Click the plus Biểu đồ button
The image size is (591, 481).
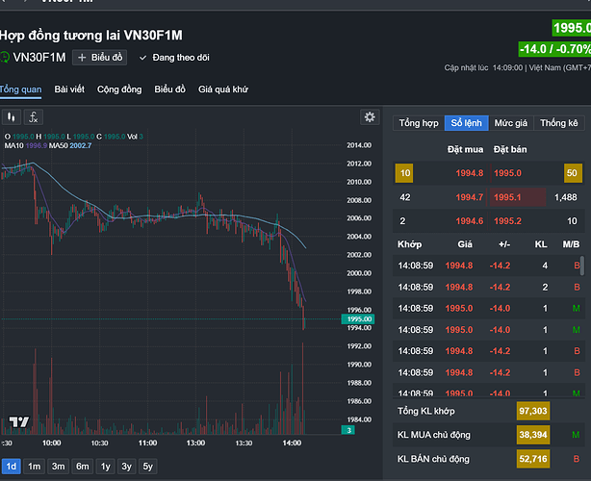point(99,58)
